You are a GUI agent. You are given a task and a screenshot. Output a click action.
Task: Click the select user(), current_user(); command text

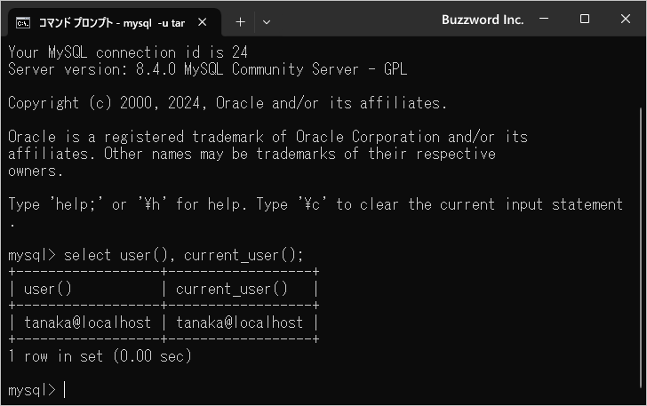pyautogui.click(x=184, y=255)
